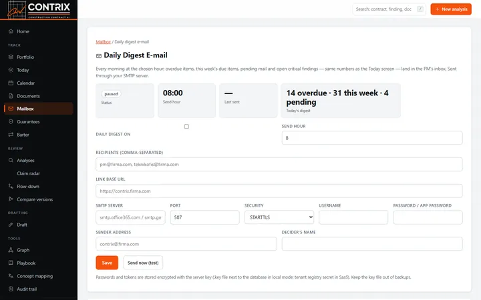Click the Today sun icon
481x300 pixels.
(11, 70)
